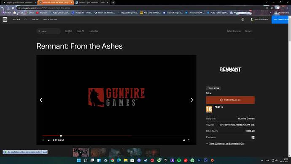Mute the video with speaker icon

[x=48, y=140]
